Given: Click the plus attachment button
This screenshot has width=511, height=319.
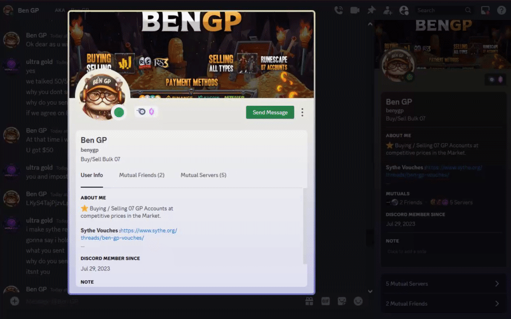Looking at the screenshot, I should [14, 301].
